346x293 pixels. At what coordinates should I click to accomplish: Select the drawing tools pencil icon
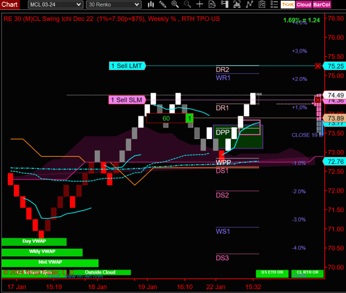(x=163, y=4)
